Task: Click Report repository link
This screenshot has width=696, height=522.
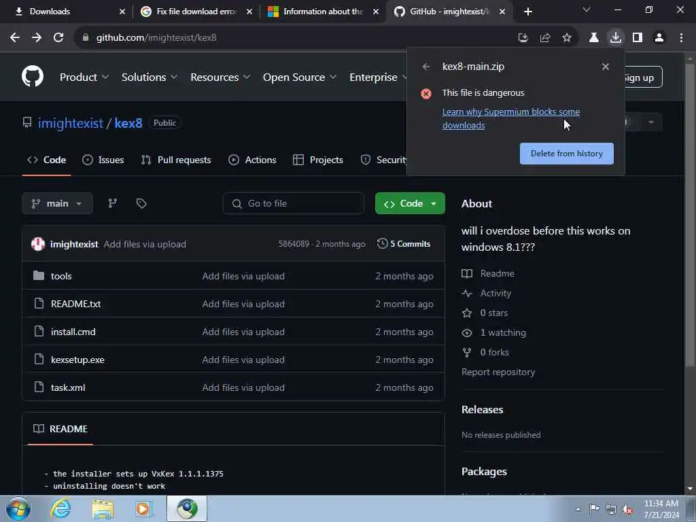Action: pos(498,372)
